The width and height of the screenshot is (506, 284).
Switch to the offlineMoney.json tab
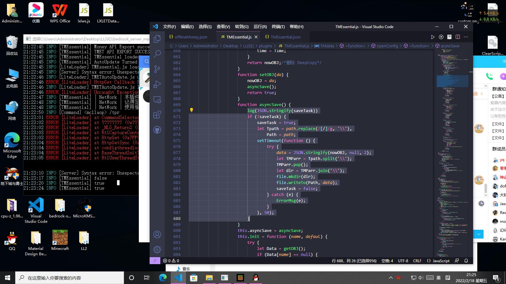pyautogui.click(x=191, y=37)
